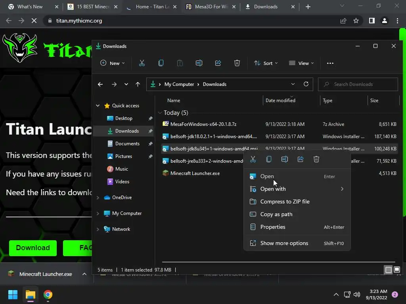Click the Rename icon in Explorer toolbar
This screenshot has width=406, height=304.
[199, 63]
